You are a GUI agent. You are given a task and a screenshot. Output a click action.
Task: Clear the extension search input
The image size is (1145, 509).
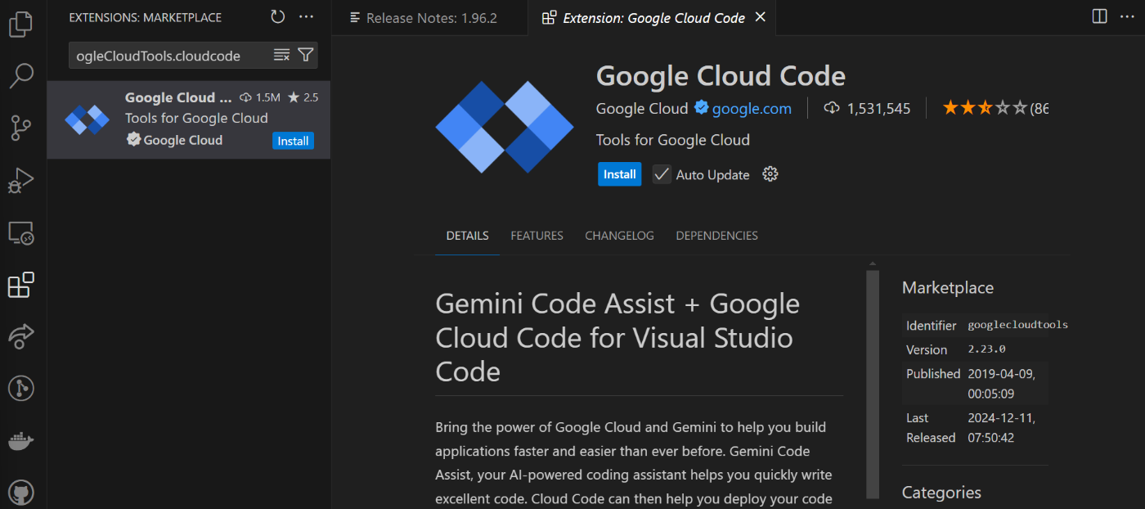281,55
